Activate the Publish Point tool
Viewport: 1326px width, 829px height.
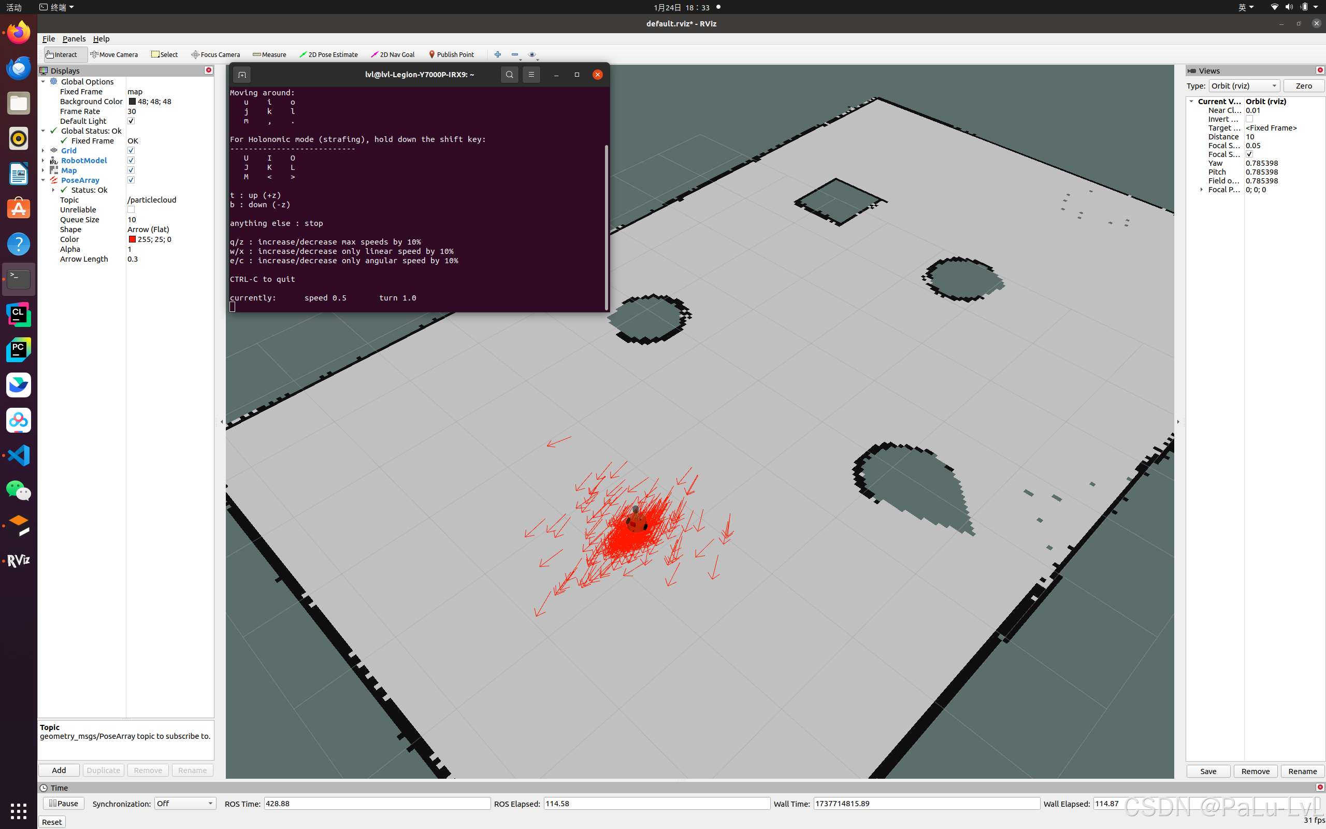(451, 54)
